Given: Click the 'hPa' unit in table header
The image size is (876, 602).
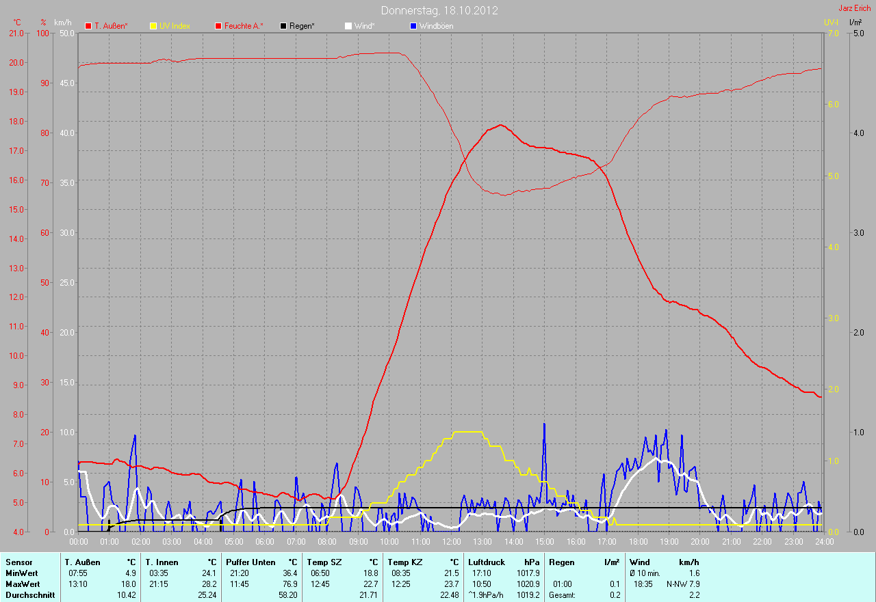Looking at the screenshot, I should point(532,562).
